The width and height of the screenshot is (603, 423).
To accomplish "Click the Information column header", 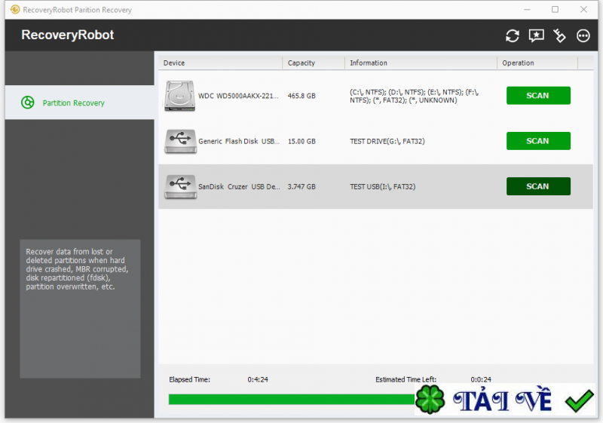I will tap(421, 63).
